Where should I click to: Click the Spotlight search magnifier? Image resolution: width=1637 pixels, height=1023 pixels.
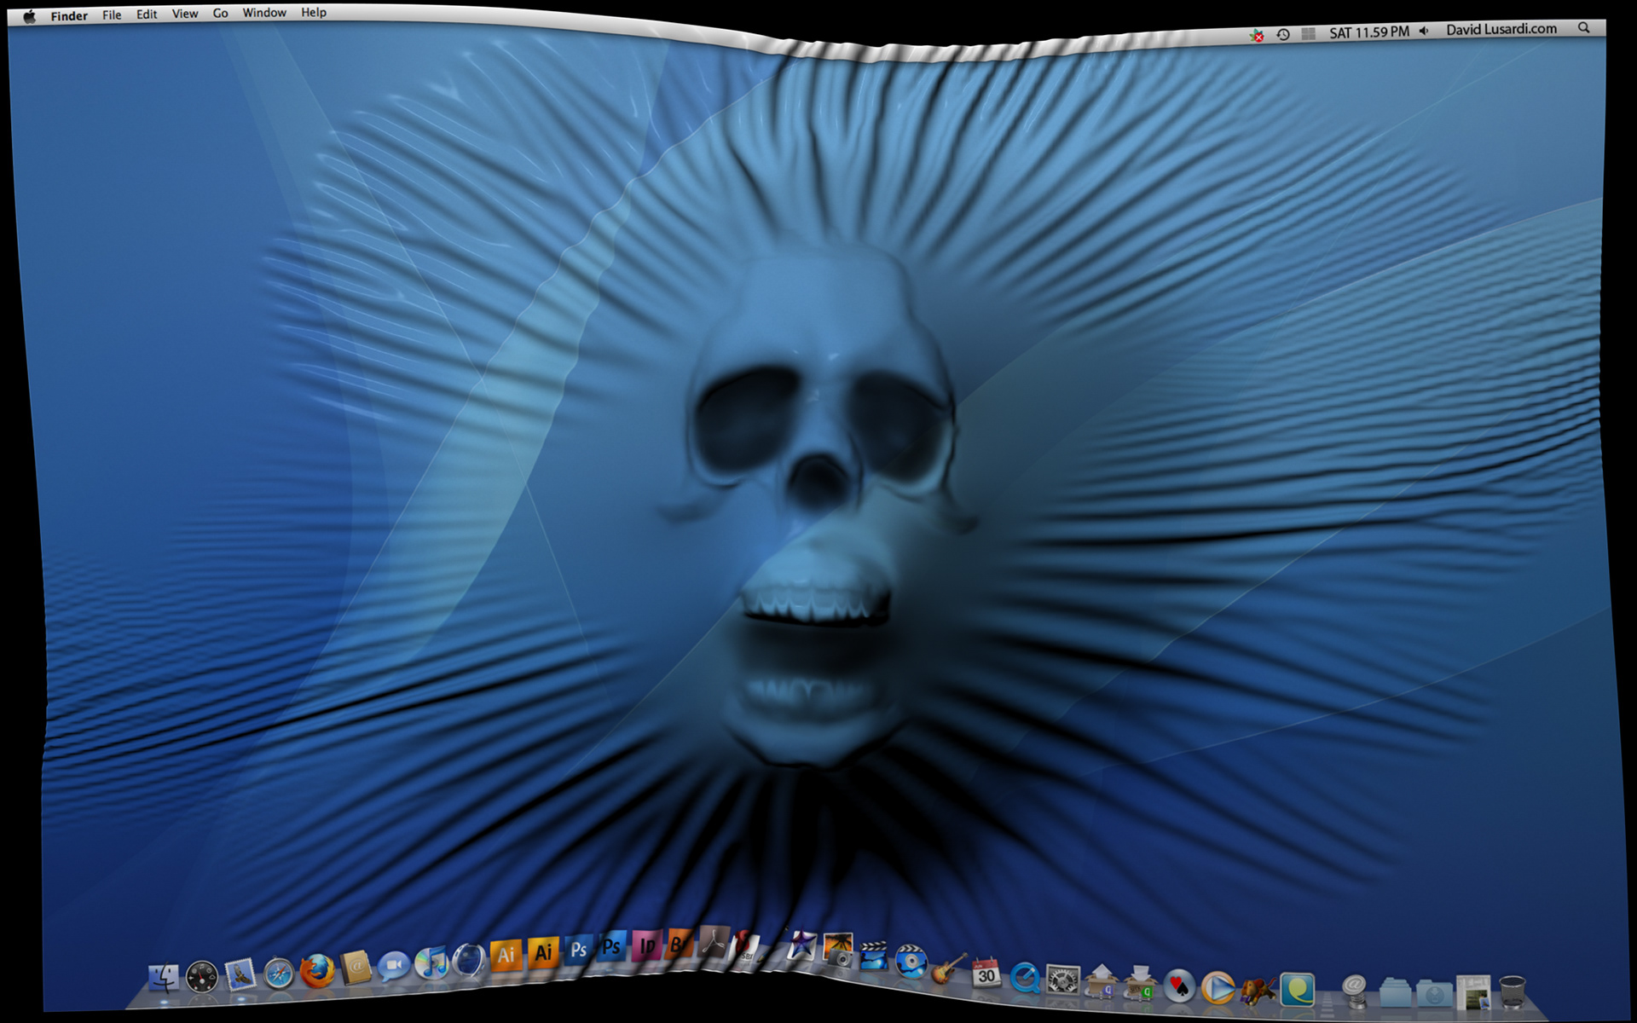[x=1583, y=28]
